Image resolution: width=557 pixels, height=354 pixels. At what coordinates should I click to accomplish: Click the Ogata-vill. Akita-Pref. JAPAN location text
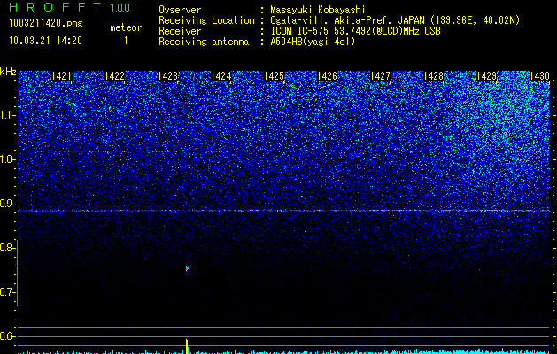(395, 20)
